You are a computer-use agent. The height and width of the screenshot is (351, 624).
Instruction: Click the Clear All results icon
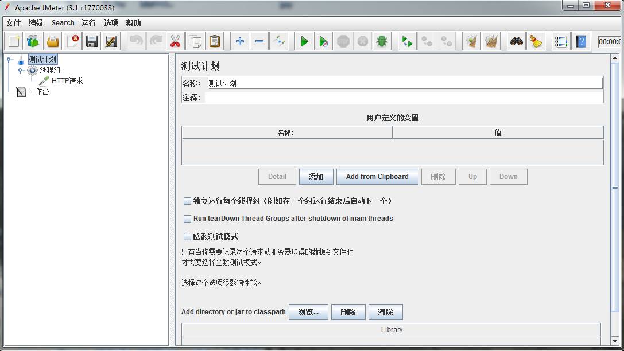(491, 41)
